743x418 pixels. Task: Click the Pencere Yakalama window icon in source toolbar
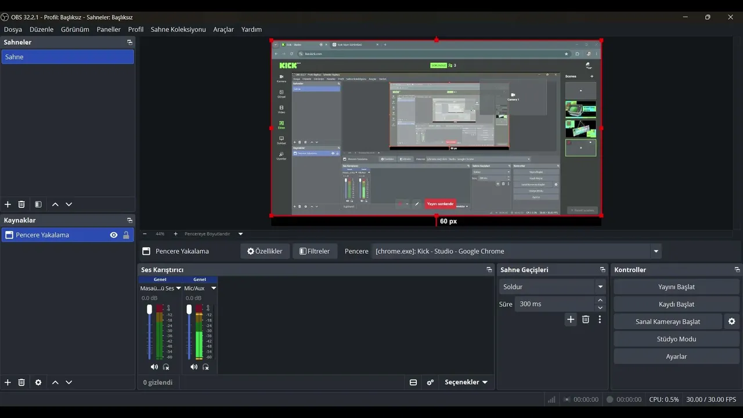point(146,251)
